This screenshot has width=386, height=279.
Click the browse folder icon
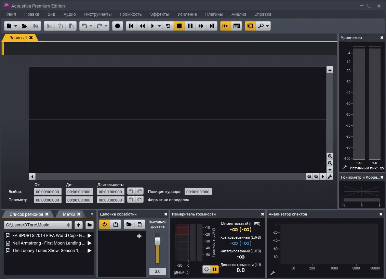(90, 225)
